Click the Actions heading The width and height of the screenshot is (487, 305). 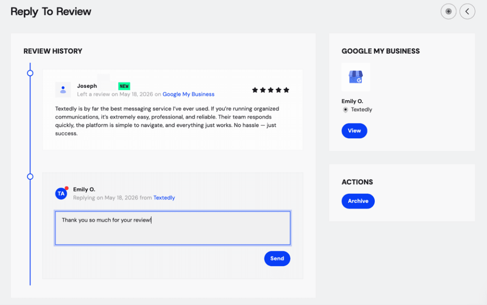pyautogui.click(x=357, y=182)
